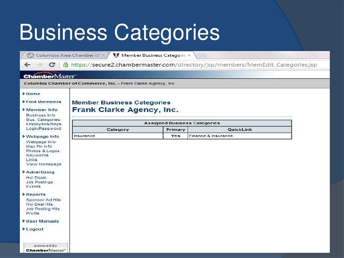Open the Keywords link
This screenshot has width=344, height=258.
click(x=37, y=155)
